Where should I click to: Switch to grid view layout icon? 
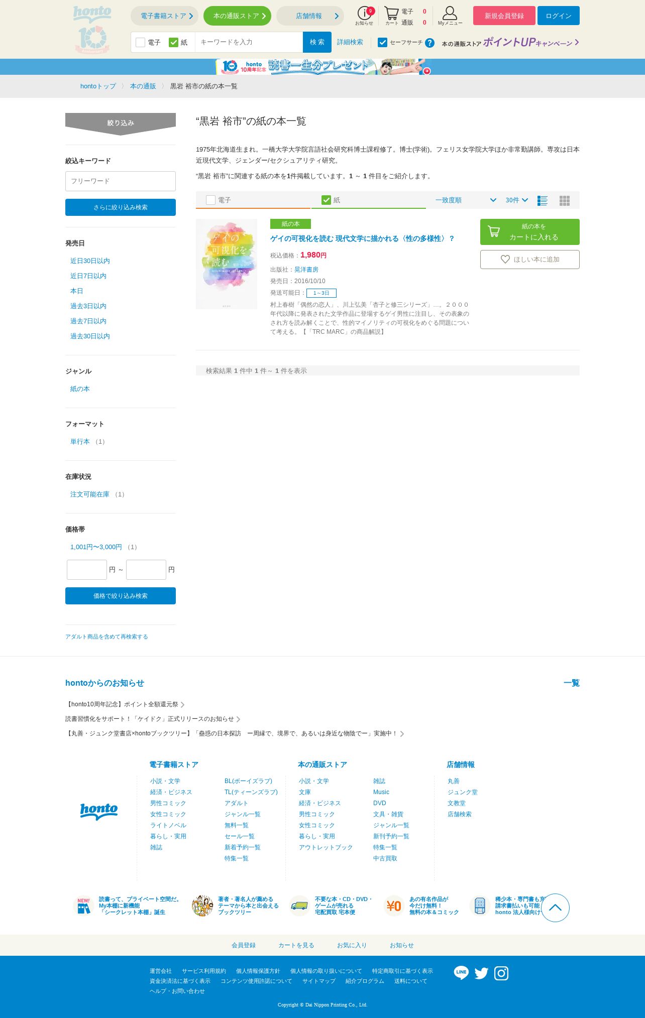pos(565,200)
